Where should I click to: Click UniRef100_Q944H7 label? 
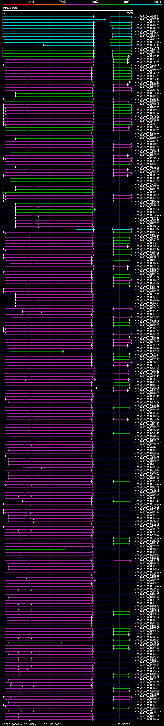(x=147, y=36)
